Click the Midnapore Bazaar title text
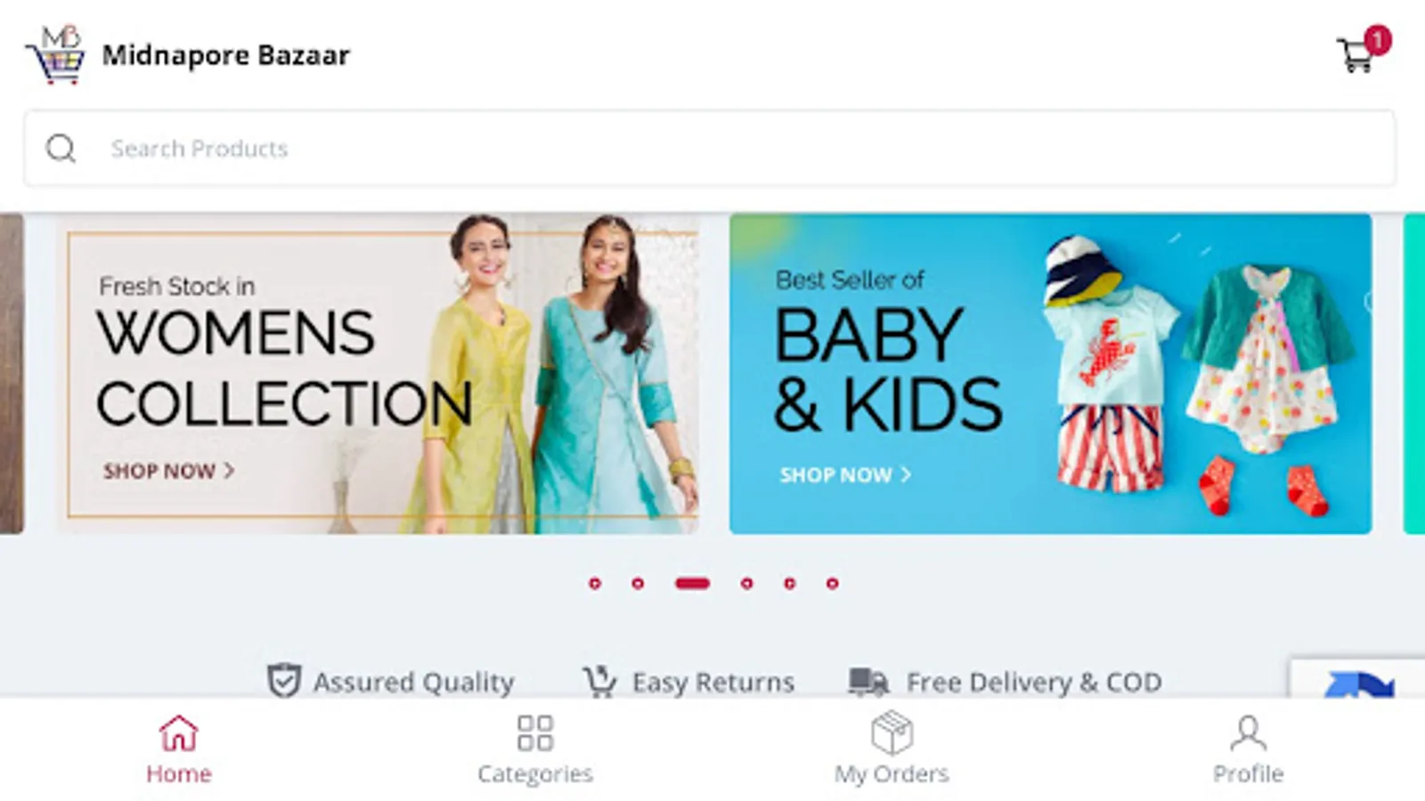The image size is (1425, 801). click(225, 55)
